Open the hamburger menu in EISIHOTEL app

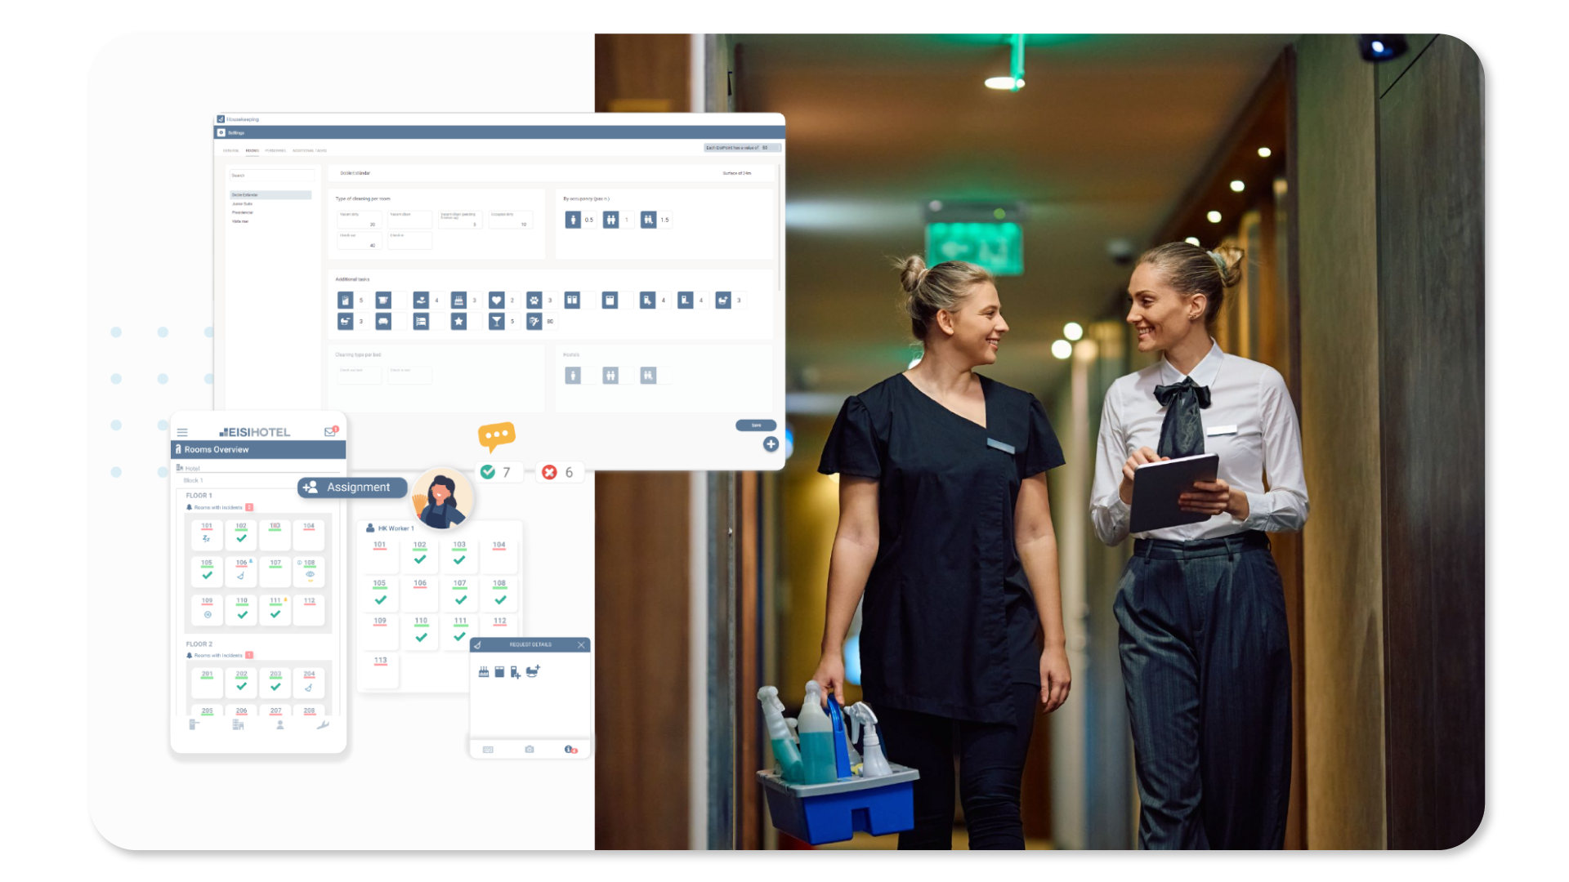182,432
